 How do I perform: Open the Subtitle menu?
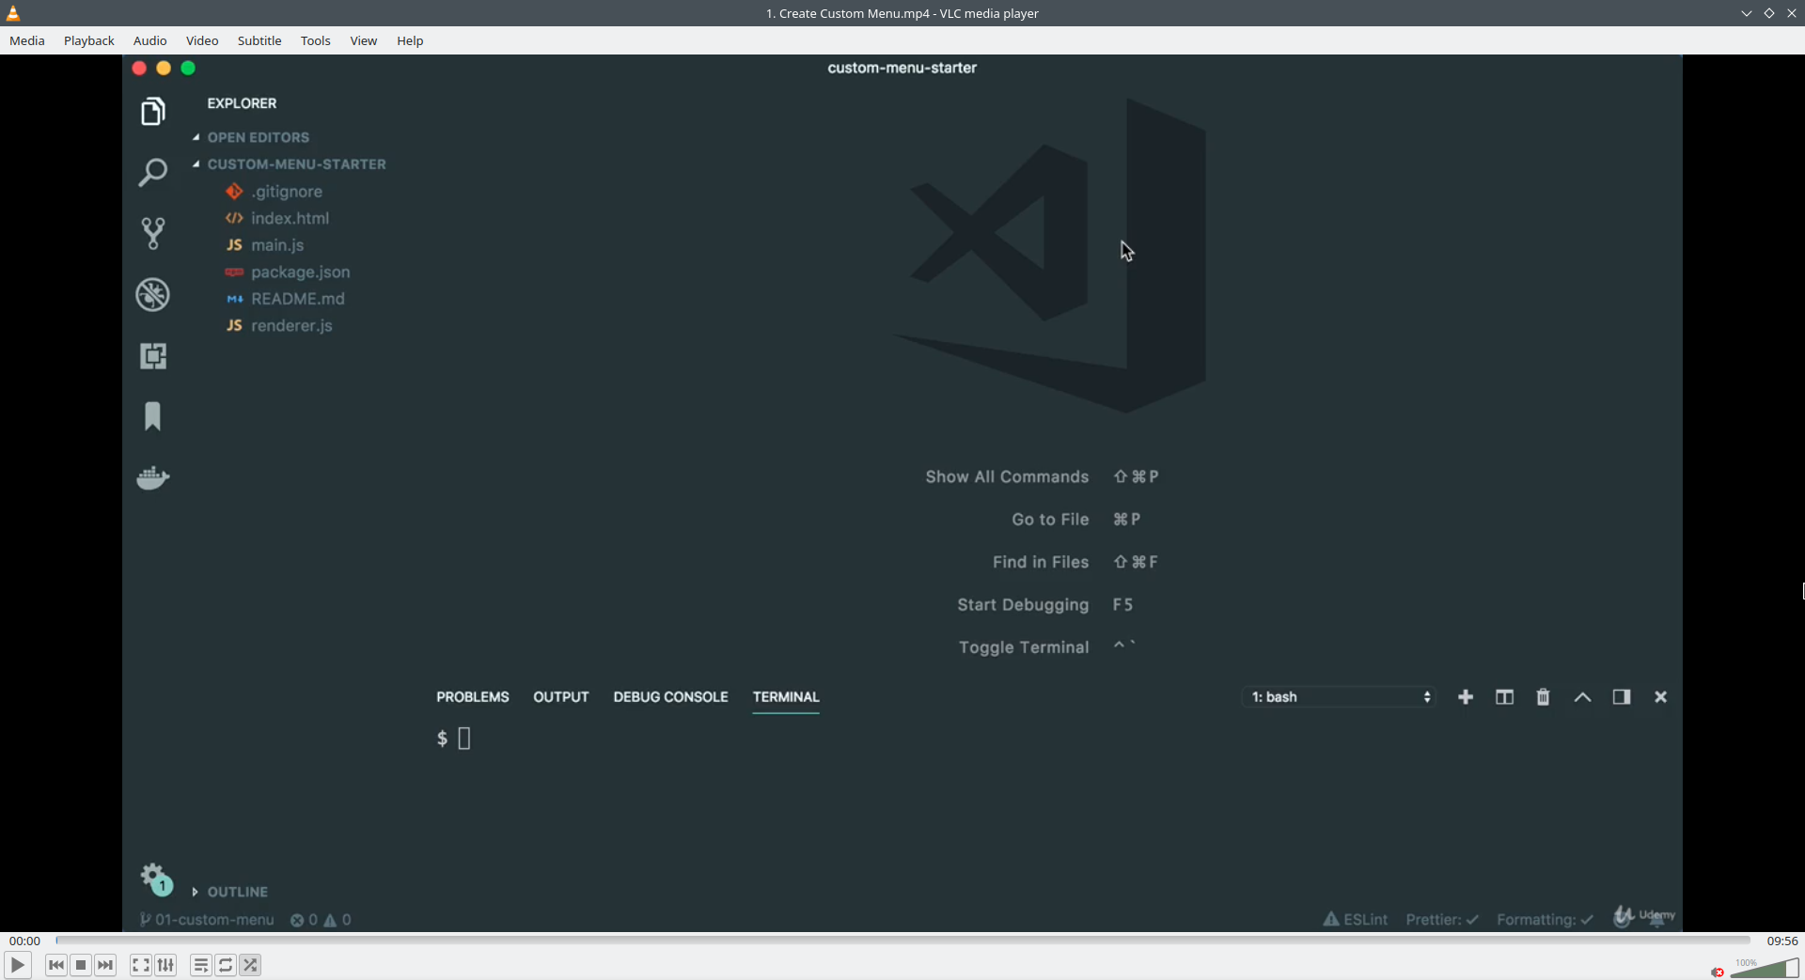(x=259, y=40)
